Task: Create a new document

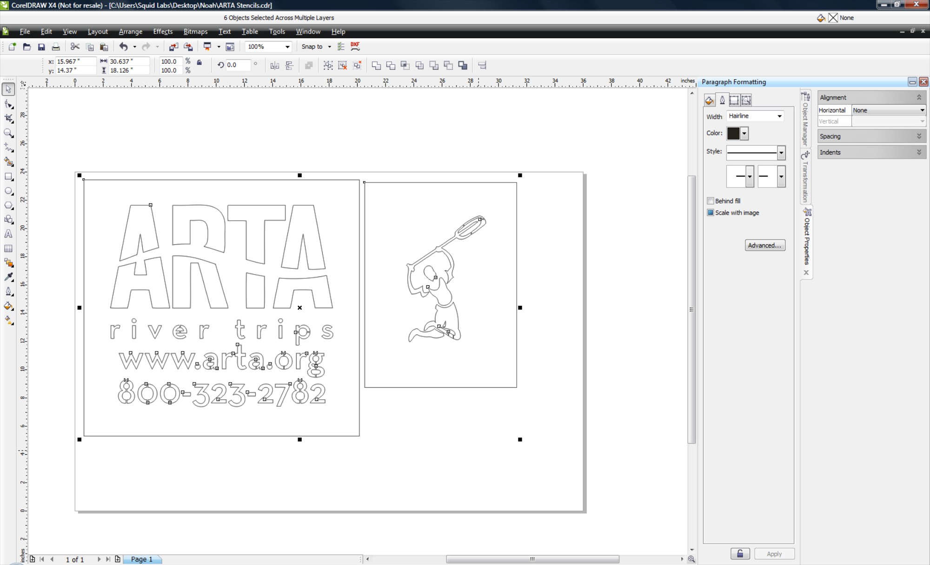Action: tap(12, 47)
